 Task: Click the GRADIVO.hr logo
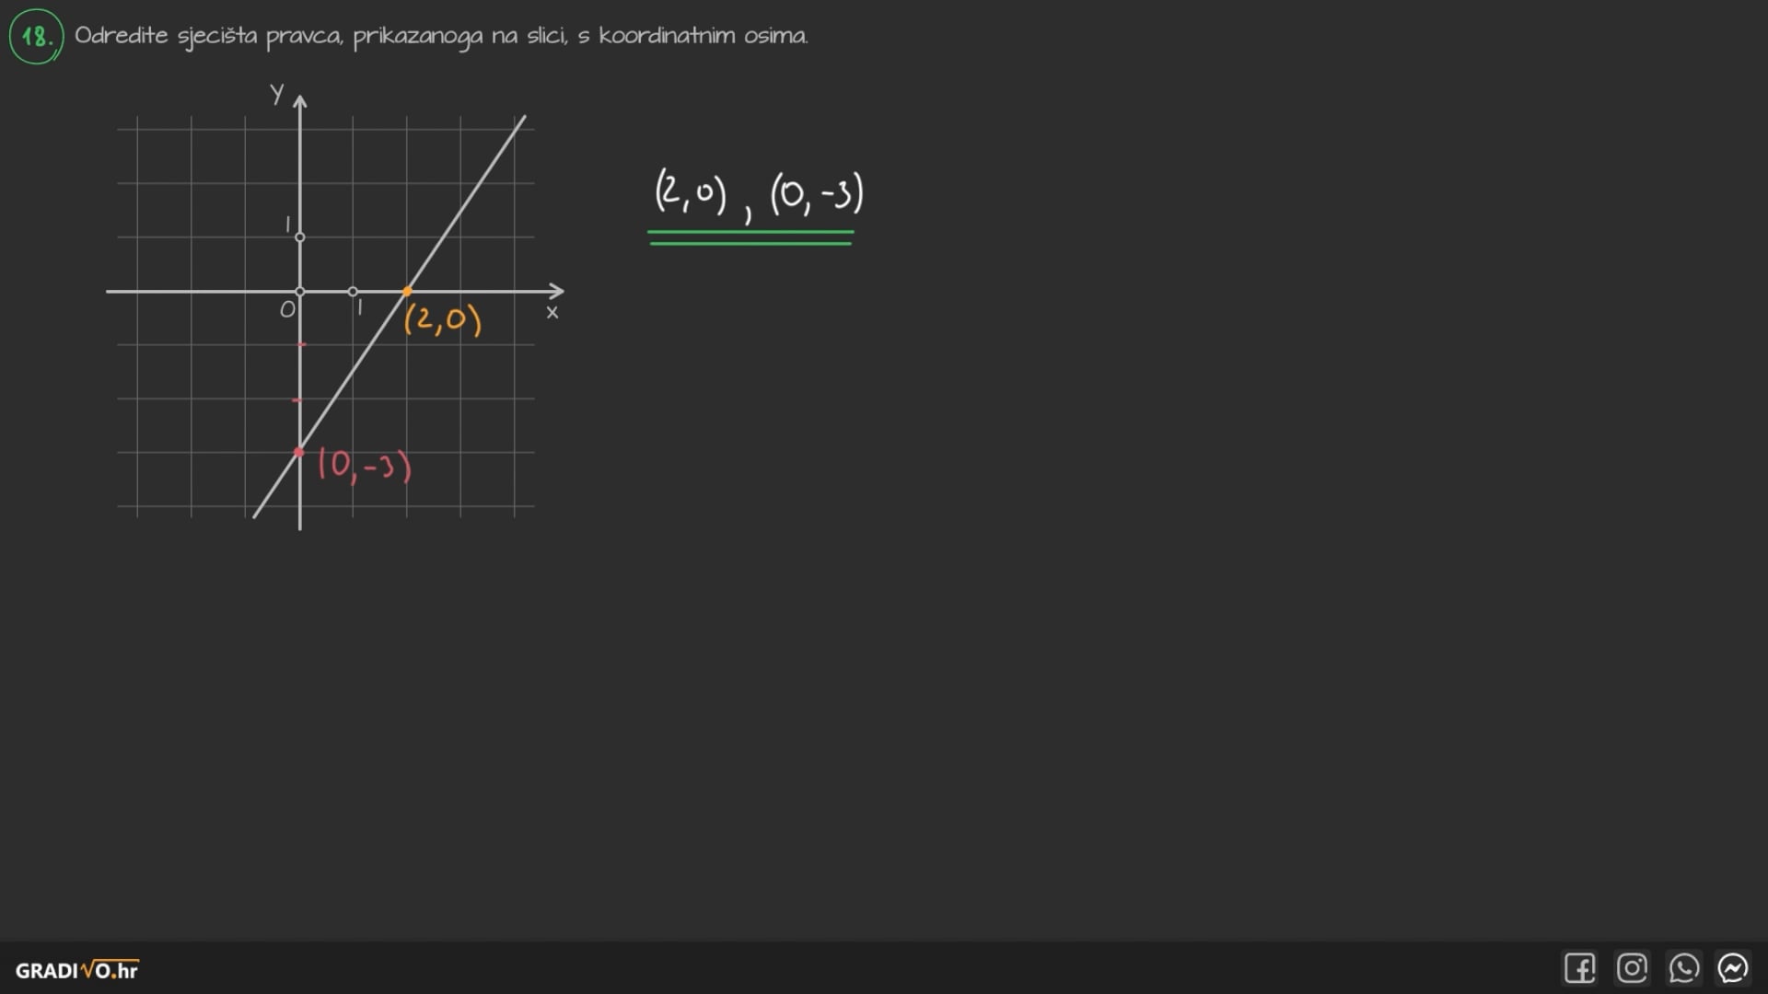tap(77, 970)
